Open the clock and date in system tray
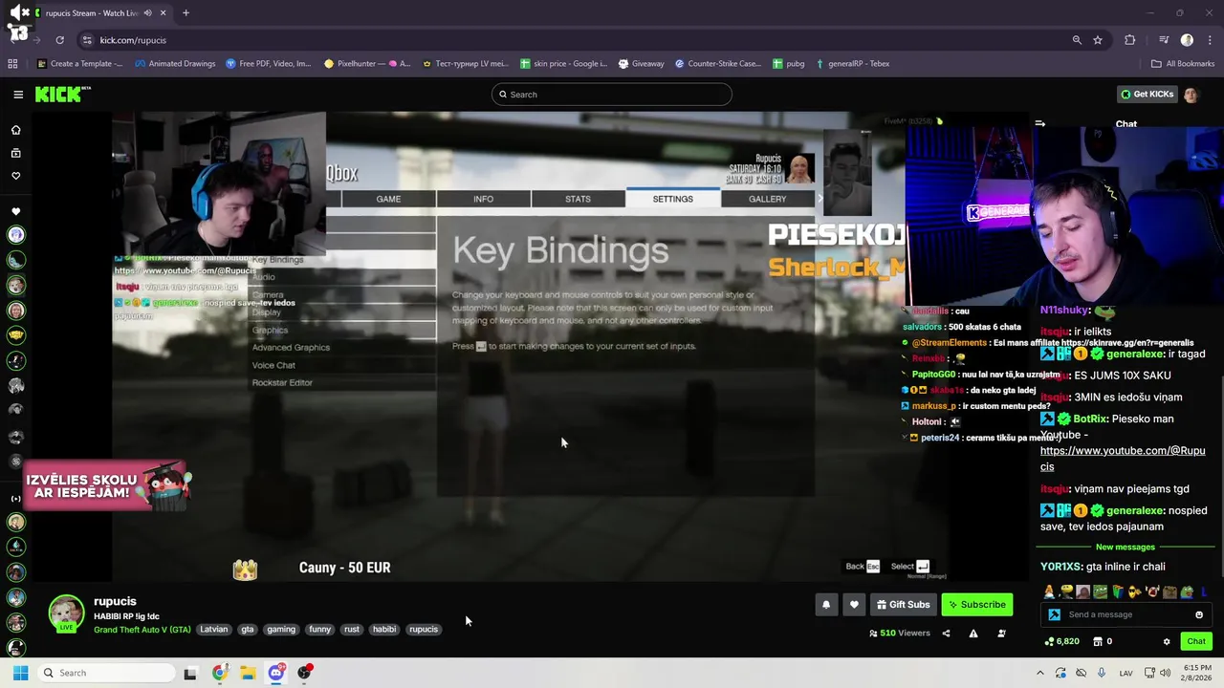Image resolution: width=1224 pixels, height=688 pixels. pyautogui.click(x=1197, y=673)
